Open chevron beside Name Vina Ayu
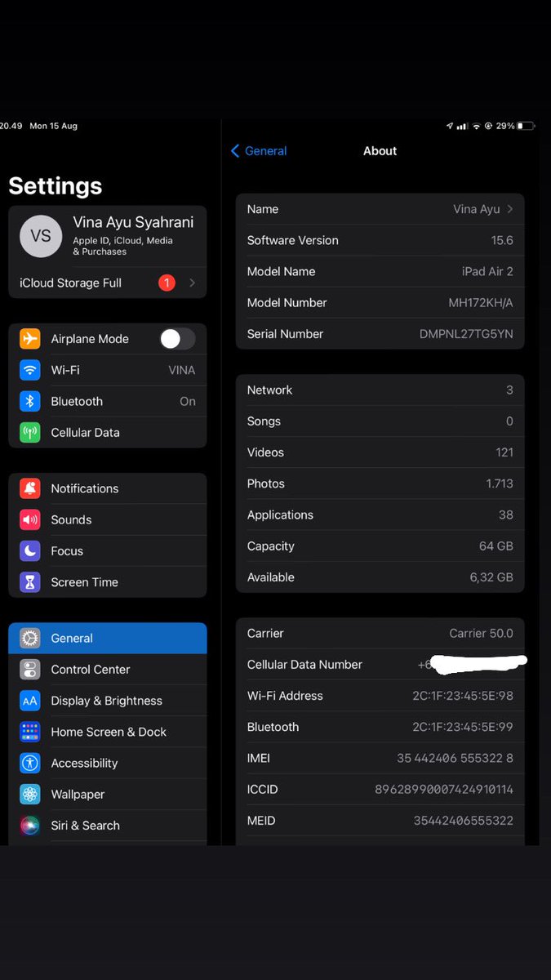The height and width of the screenshot is (980, 551). [x=510, y=209]
